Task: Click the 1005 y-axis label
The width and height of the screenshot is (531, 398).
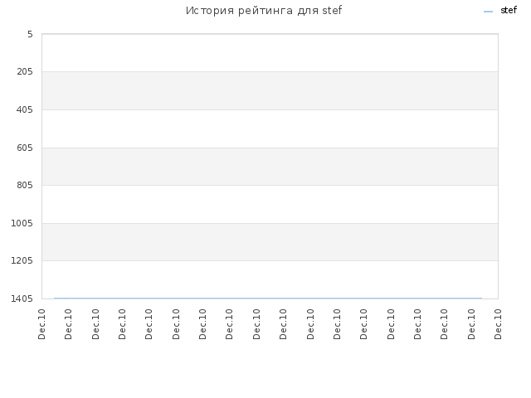Action: click(22, 223)
